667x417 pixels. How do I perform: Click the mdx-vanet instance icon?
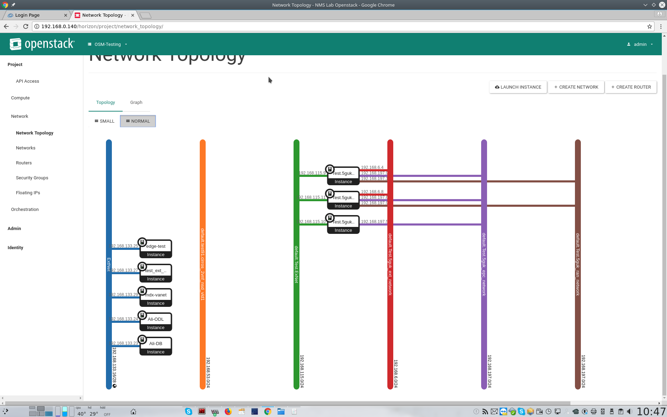(x=142, y=291)
